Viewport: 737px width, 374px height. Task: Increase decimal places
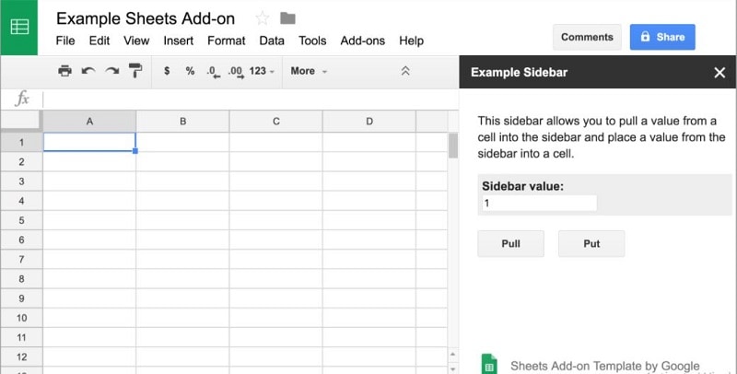tap(235, 71)
